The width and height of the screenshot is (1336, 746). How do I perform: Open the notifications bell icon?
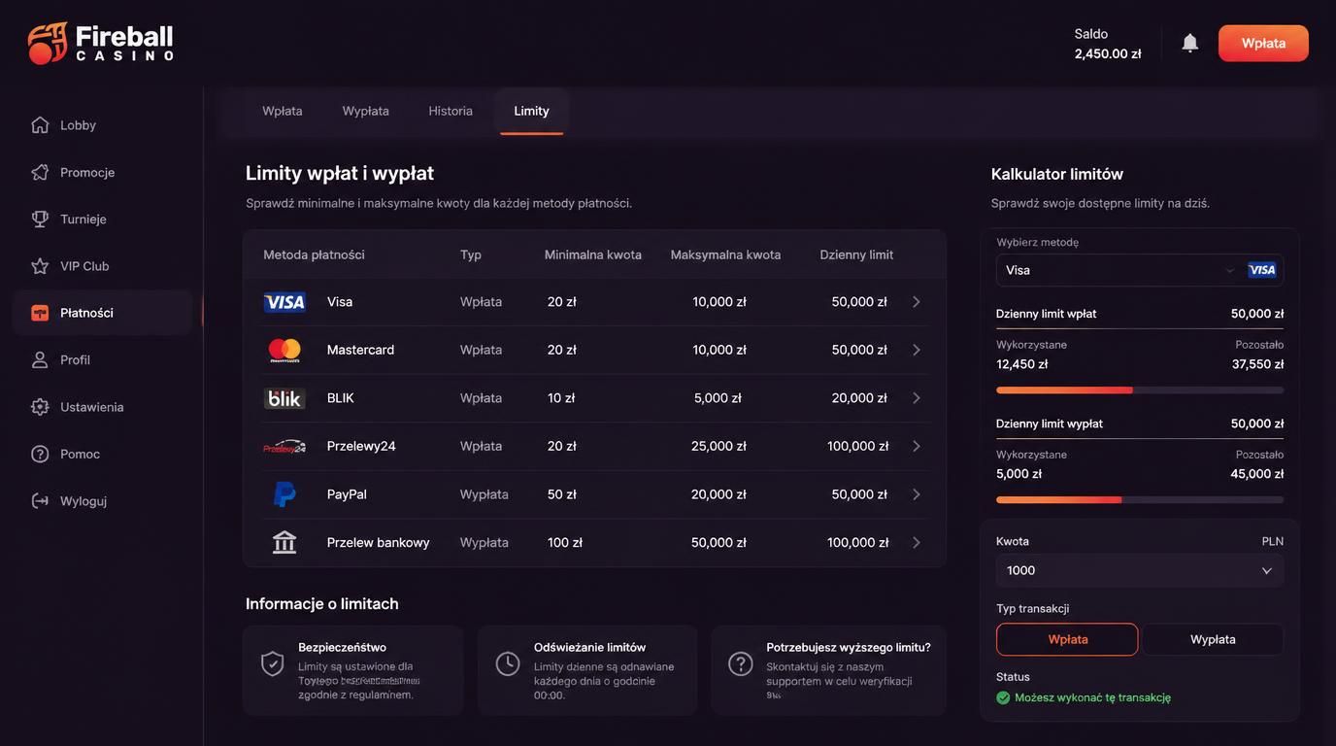click(1189, 43)
